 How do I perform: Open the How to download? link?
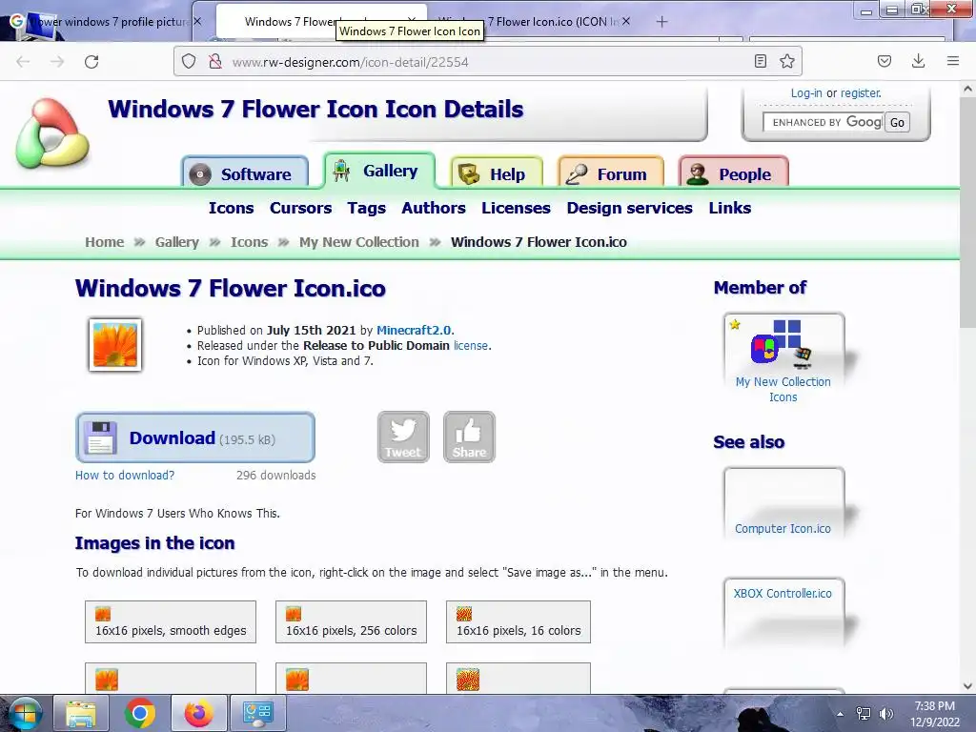pos(125,475)
